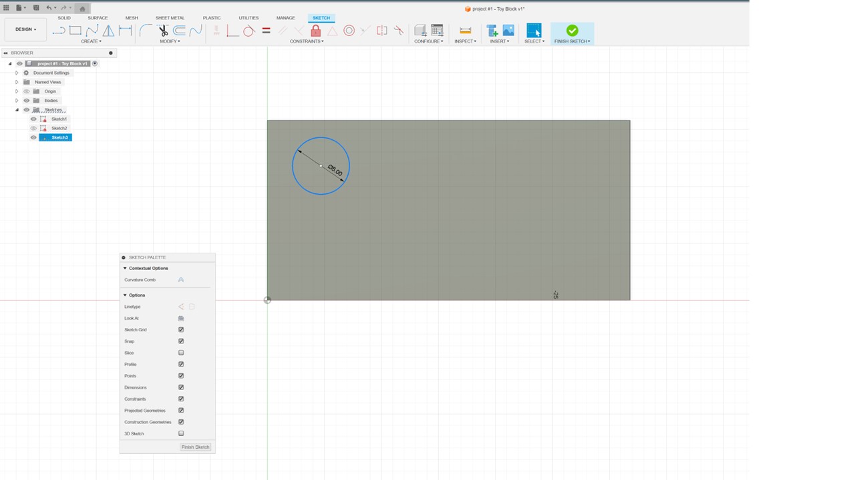855x480 pixels.
Task: Expand the Origin folder node
Action: tap(17, 91)
